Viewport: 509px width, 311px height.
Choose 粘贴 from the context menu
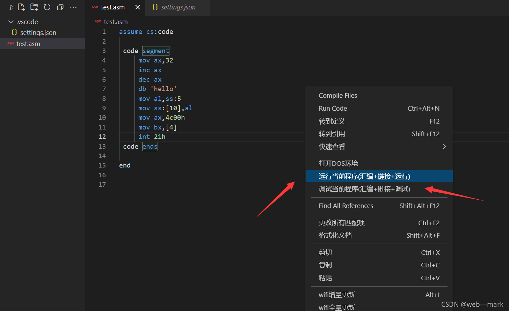click(x=379, y=278)
